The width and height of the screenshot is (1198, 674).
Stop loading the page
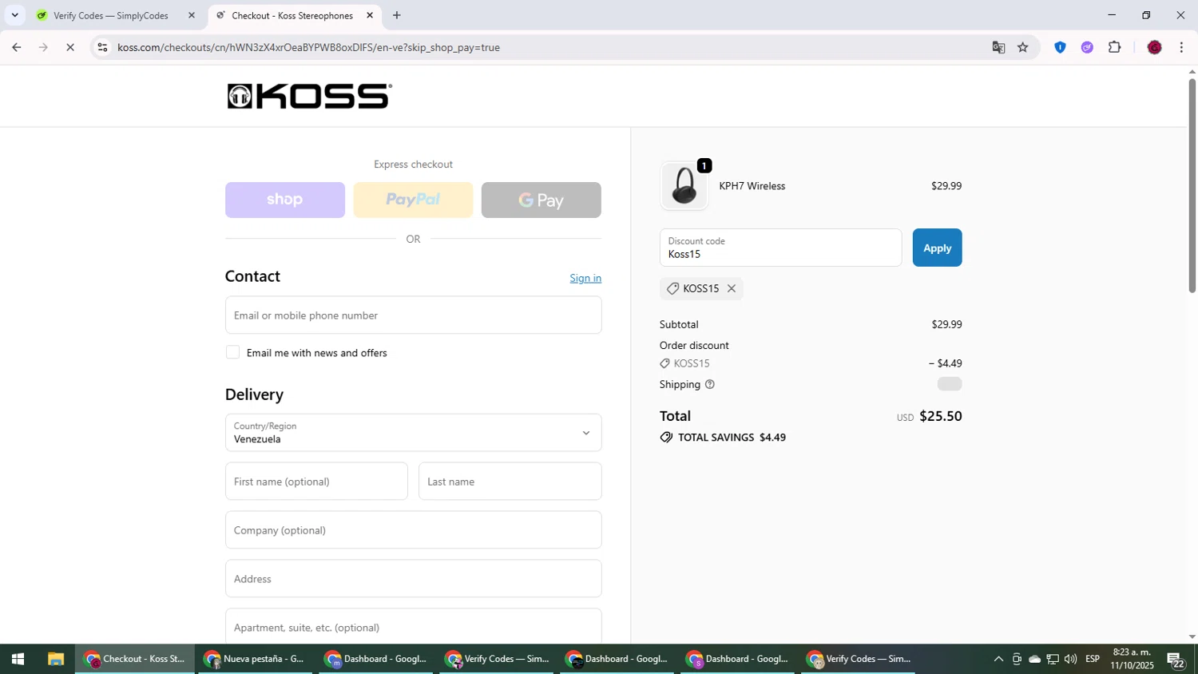click(x=70, y=47)
